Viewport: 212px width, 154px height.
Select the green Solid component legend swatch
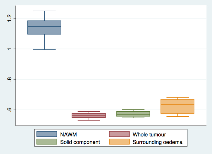pyautogui.click(x=47, y=142)
